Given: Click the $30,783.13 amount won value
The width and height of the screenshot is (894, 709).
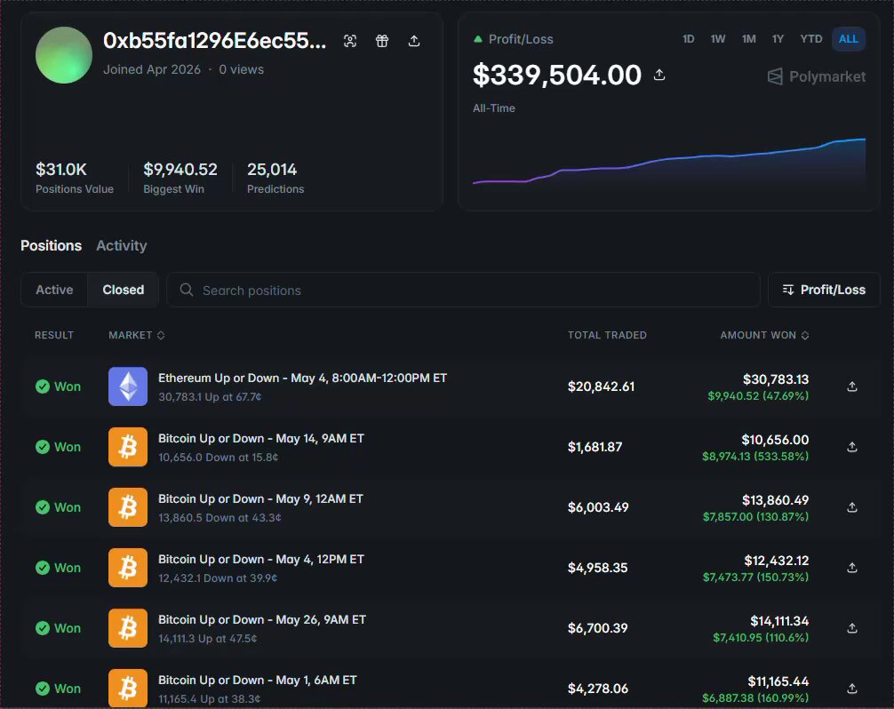Looking at the screenshot, I should tap(776, 379).
